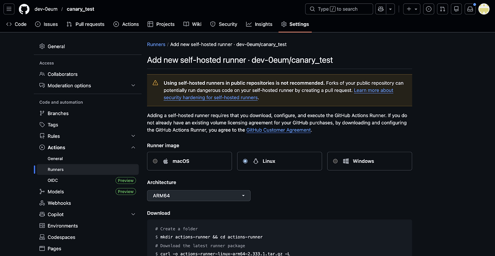Open the Issues tab
The height and width of the screenshot is (256, 495).
[46, 24]
